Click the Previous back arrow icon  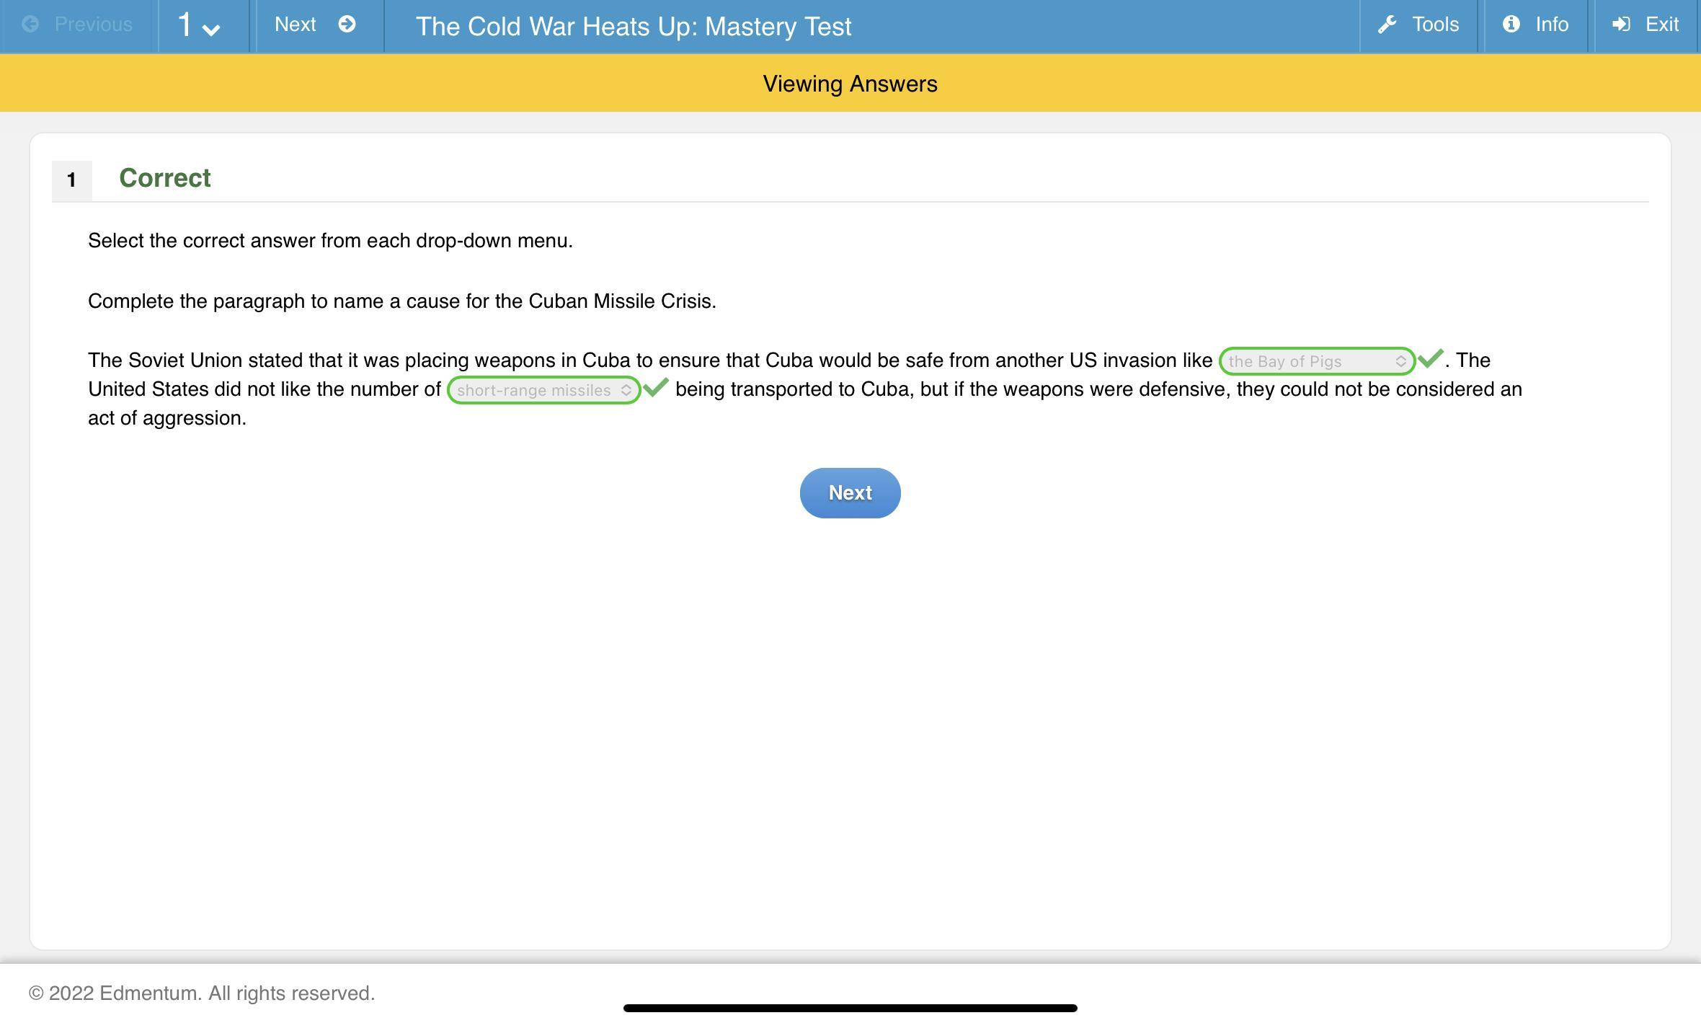pyautogui.click(x=30, y=25)
